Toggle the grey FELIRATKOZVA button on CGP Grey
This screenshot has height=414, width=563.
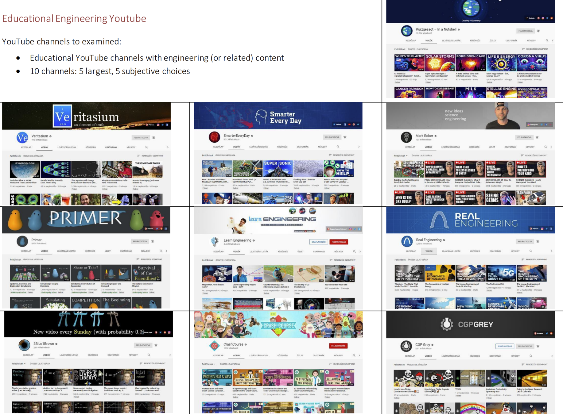click(x=525, y=346)
